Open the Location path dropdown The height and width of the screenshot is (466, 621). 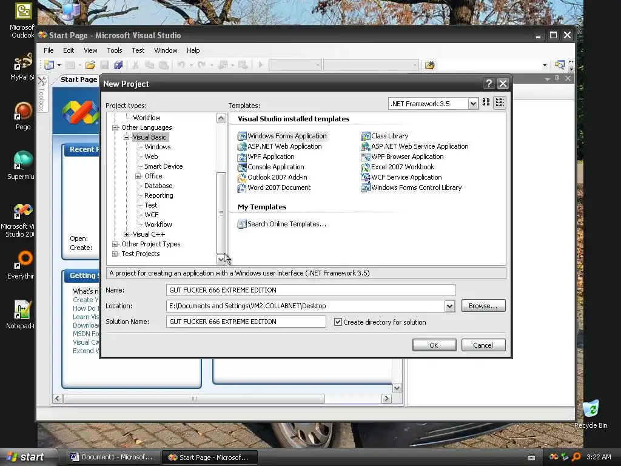coord(449,306)
